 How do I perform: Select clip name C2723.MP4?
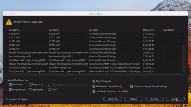click(15, 41)
